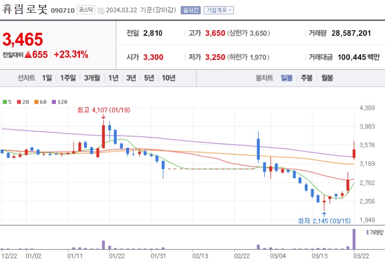
Task: Click the purple 120-day moving average swatch
Action: (x=54, y=102)
